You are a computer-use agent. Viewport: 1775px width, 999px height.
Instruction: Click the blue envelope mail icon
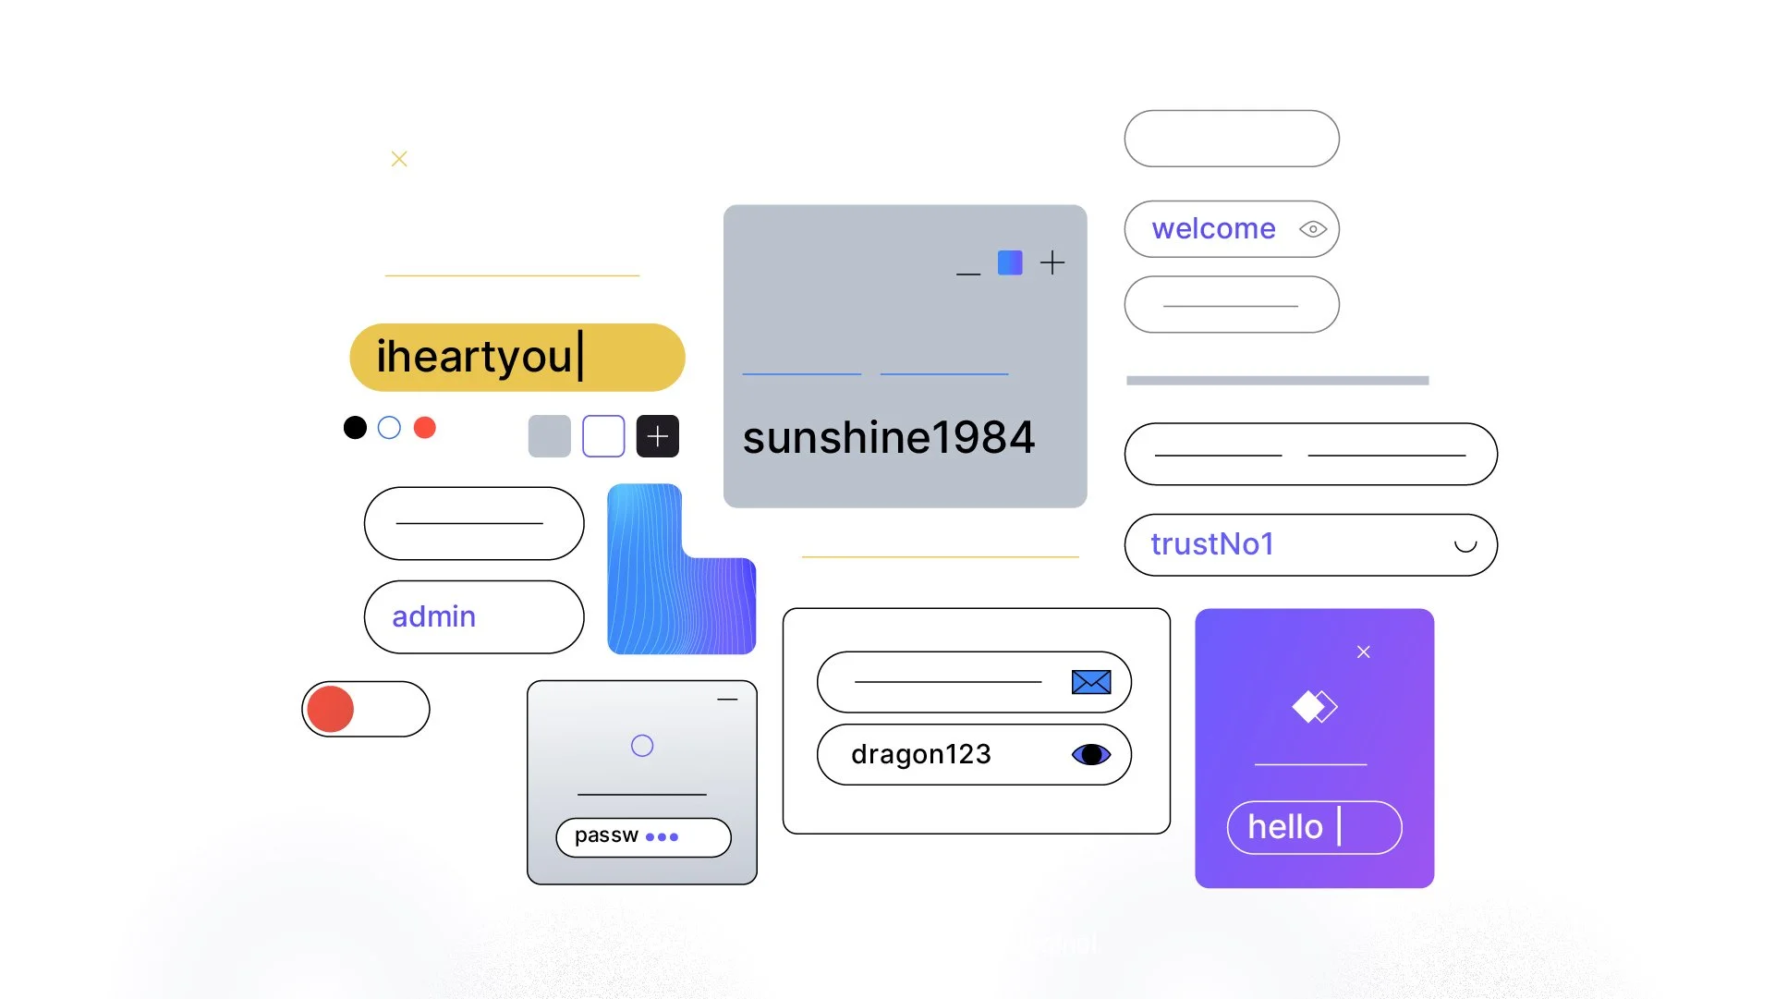click(x=1090, y=683)
